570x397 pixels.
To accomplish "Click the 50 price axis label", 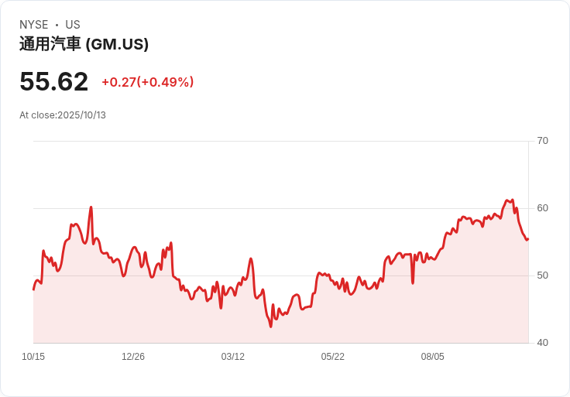I will click(x=542, y=276).
